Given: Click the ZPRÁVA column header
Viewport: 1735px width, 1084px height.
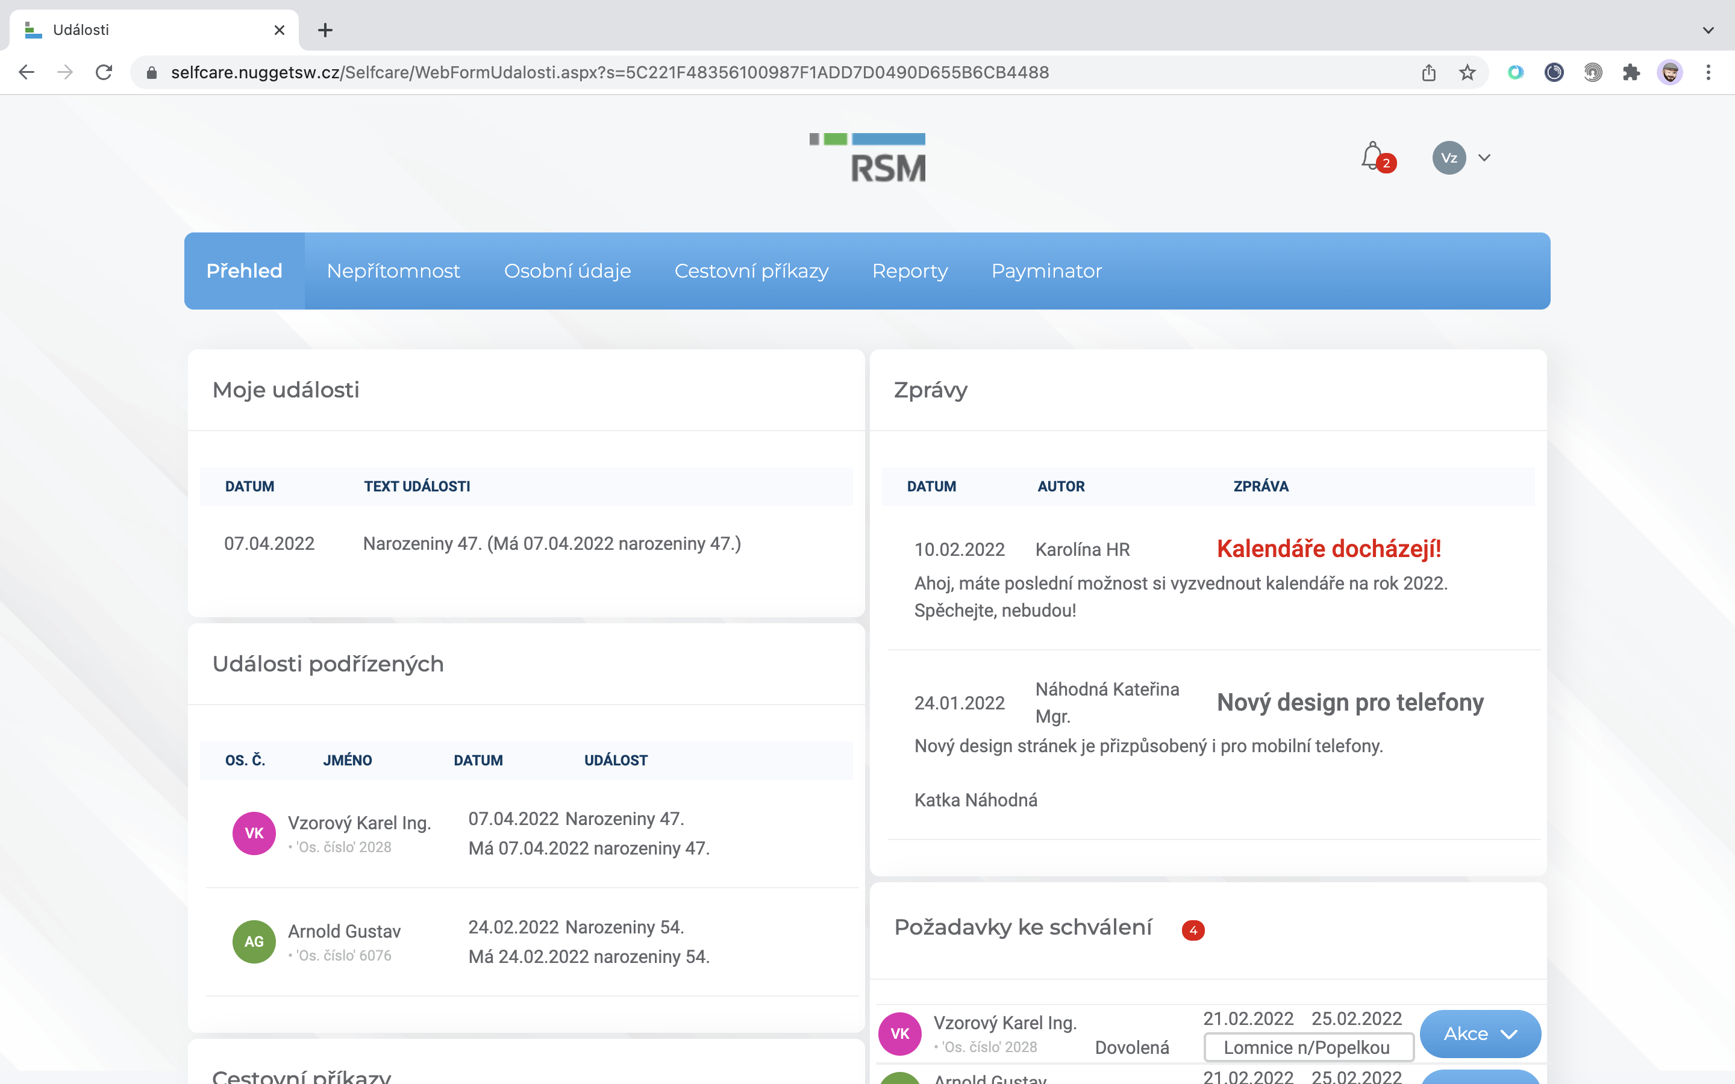Looking at the screenshot, I should (1261, 486).
